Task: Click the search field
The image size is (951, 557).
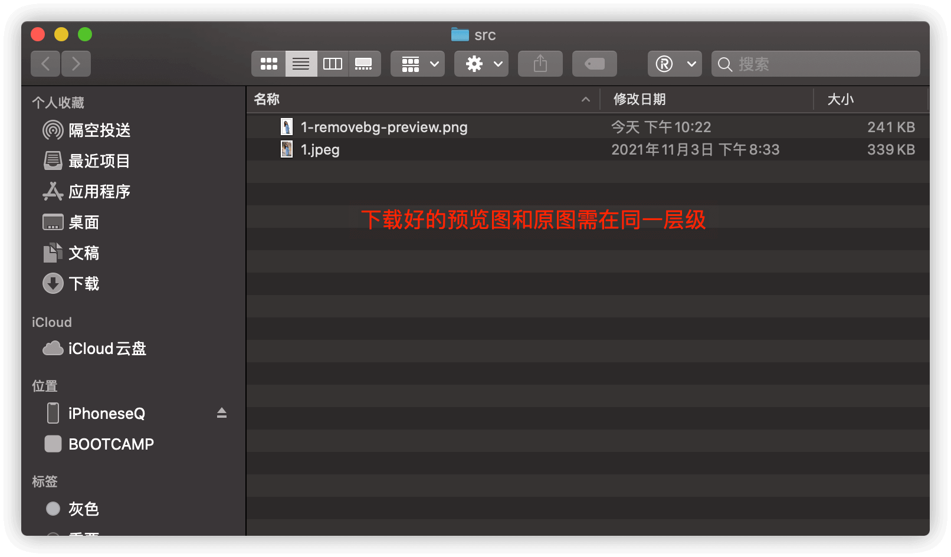Action: coord(820,64)
